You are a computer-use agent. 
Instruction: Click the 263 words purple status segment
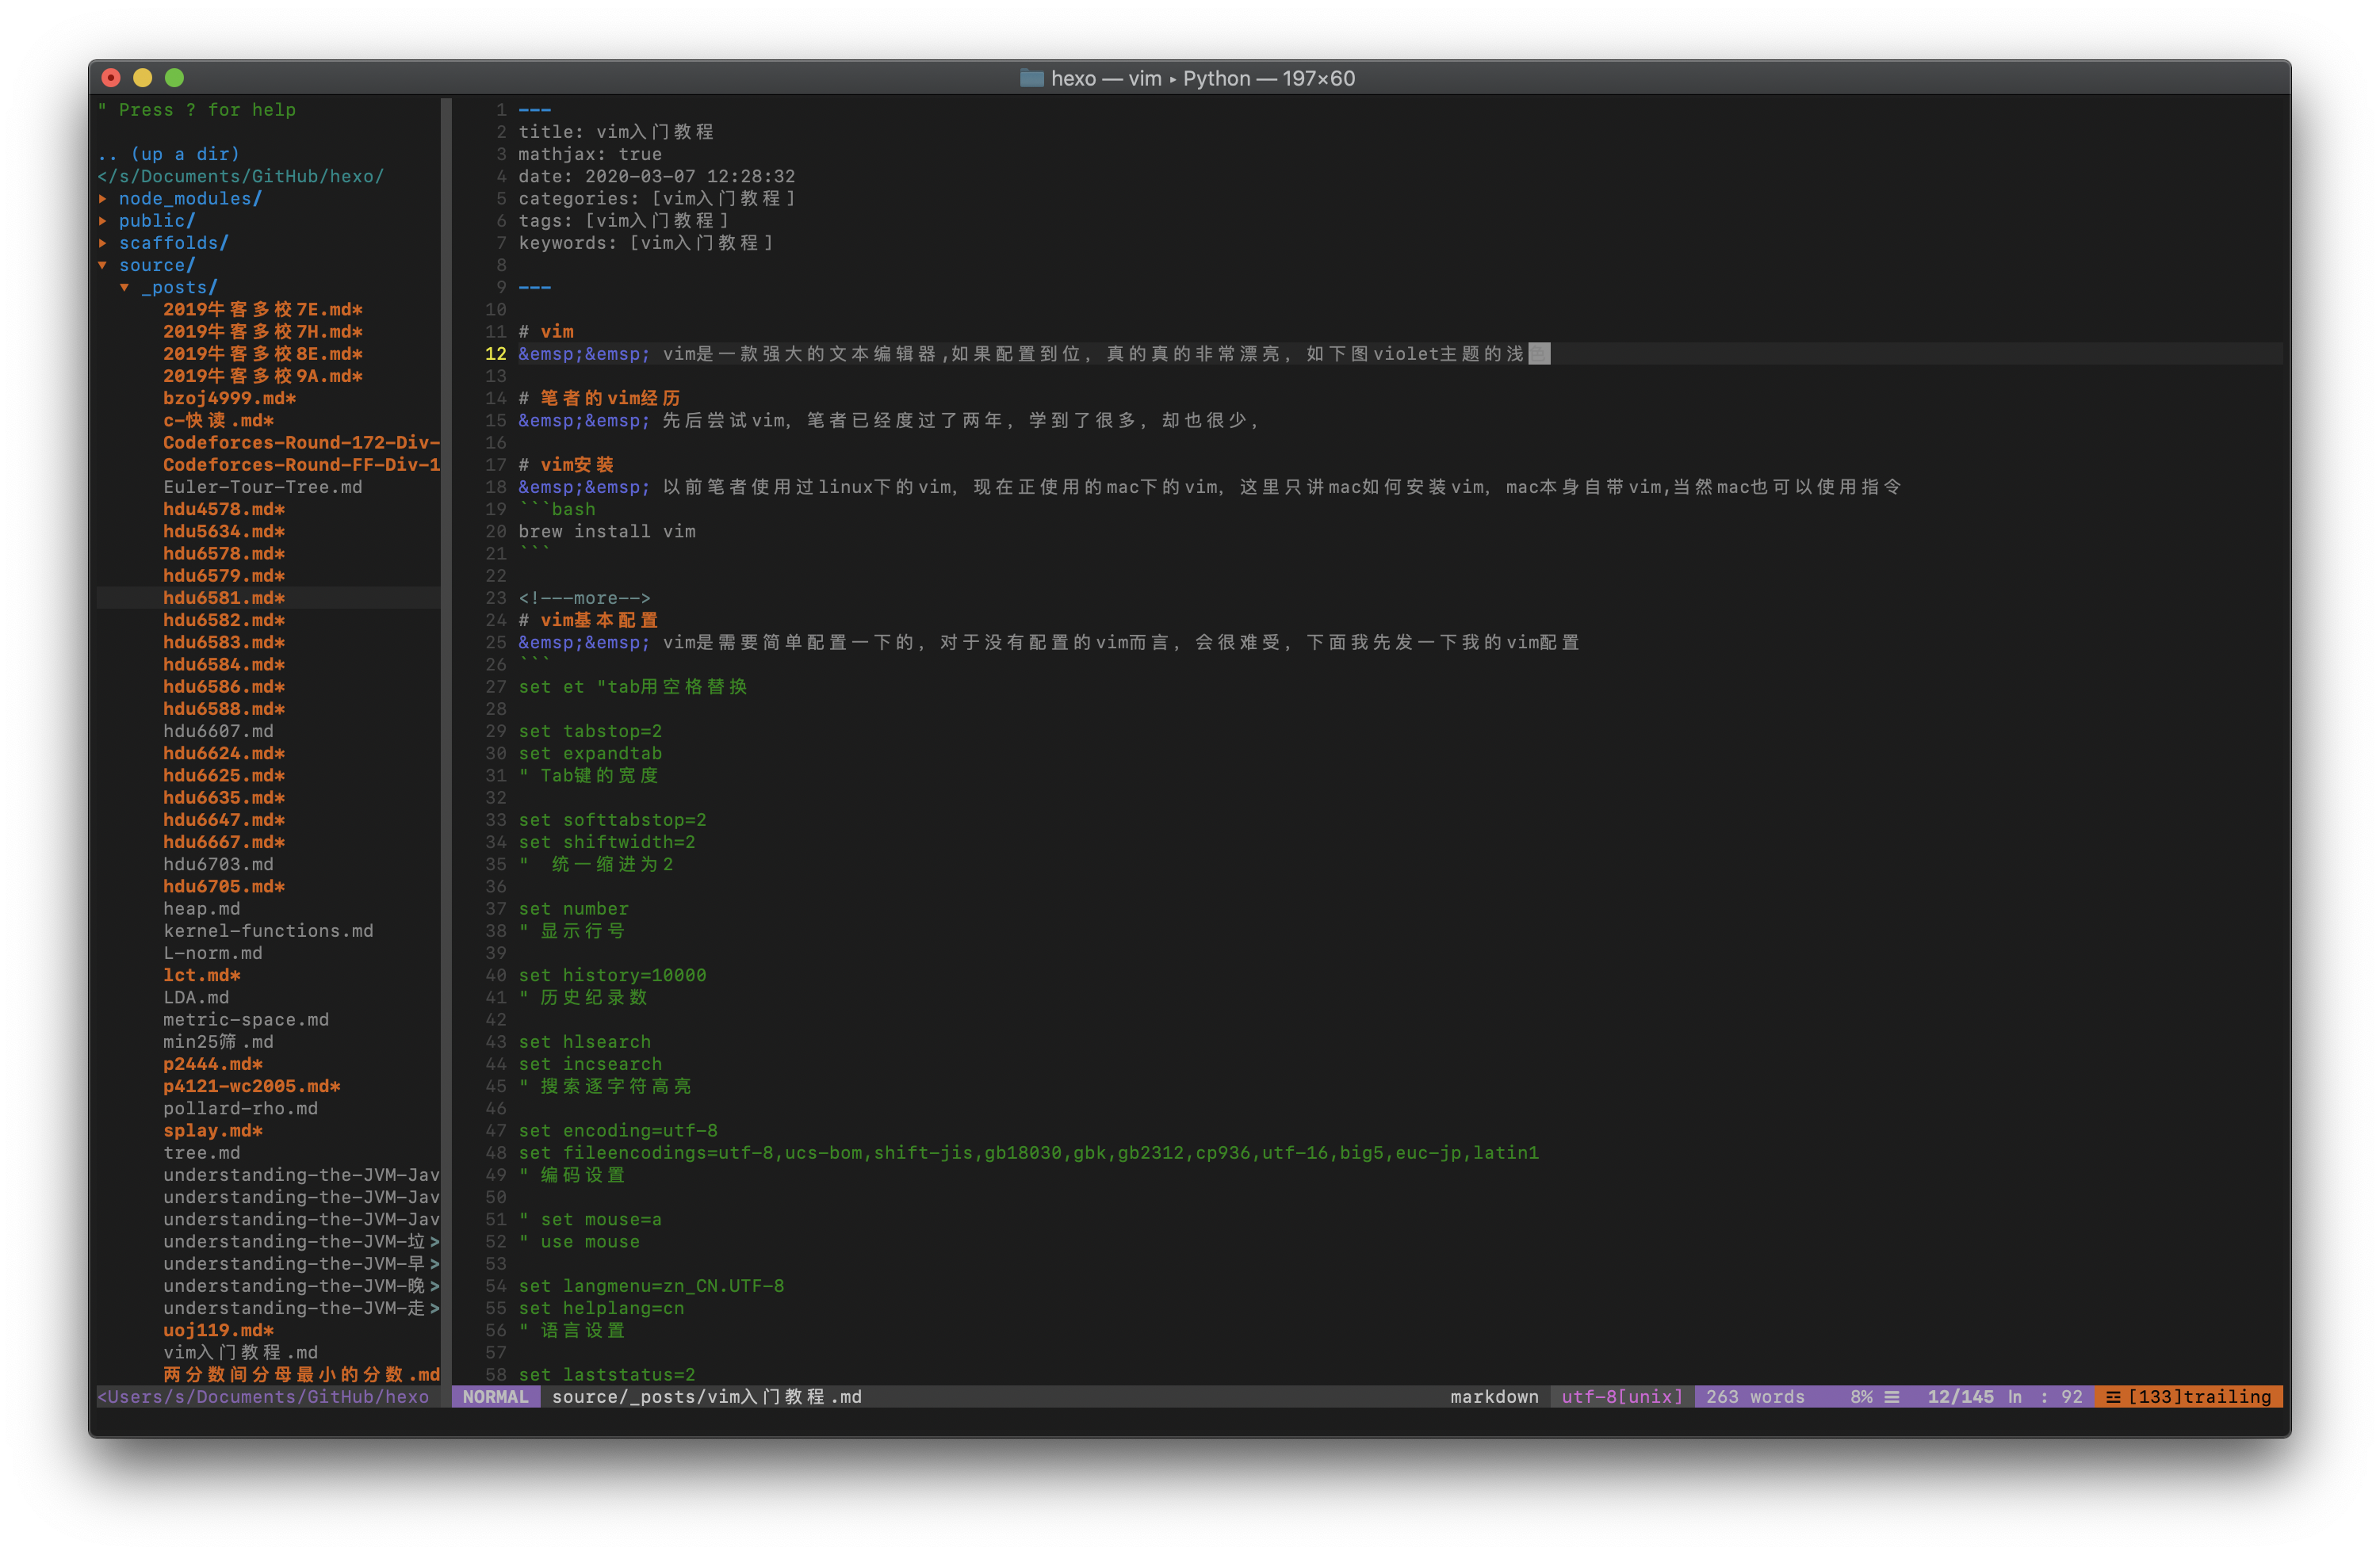(x=1755, y=1397)
